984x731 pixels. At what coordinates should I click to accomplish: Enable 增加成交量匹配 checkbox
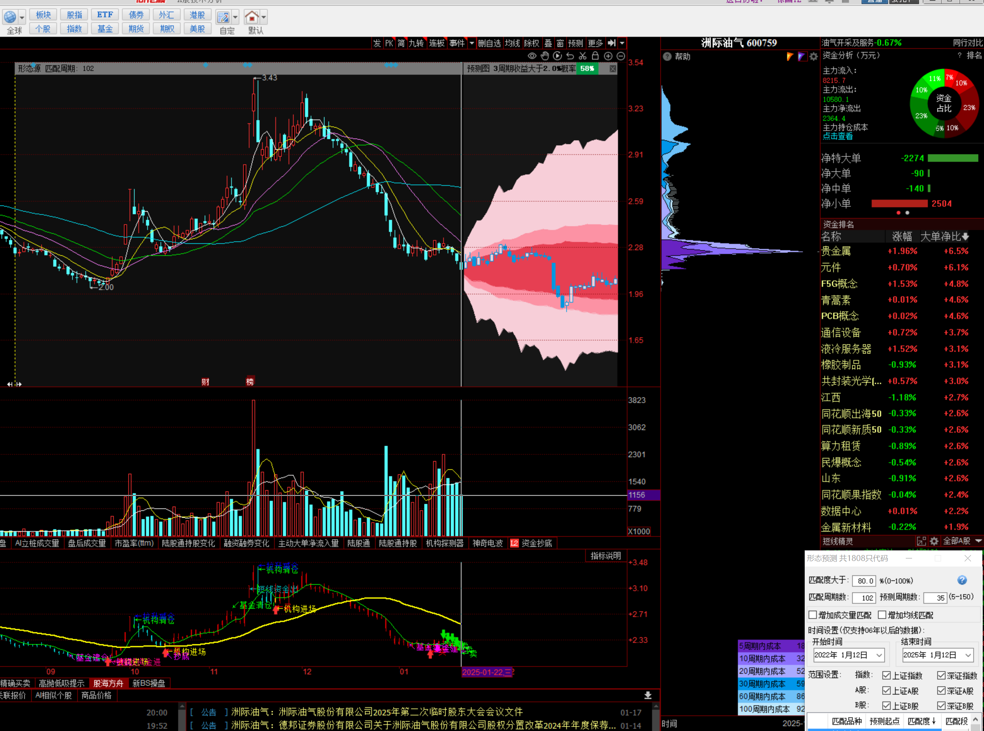[x=812, y=614]
